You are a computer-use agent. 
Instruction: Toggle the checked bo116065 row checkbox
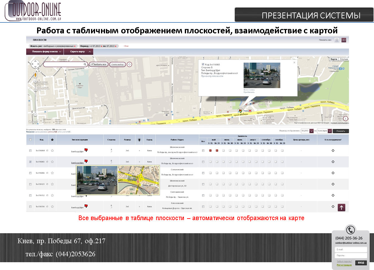(x=30, y=162)
